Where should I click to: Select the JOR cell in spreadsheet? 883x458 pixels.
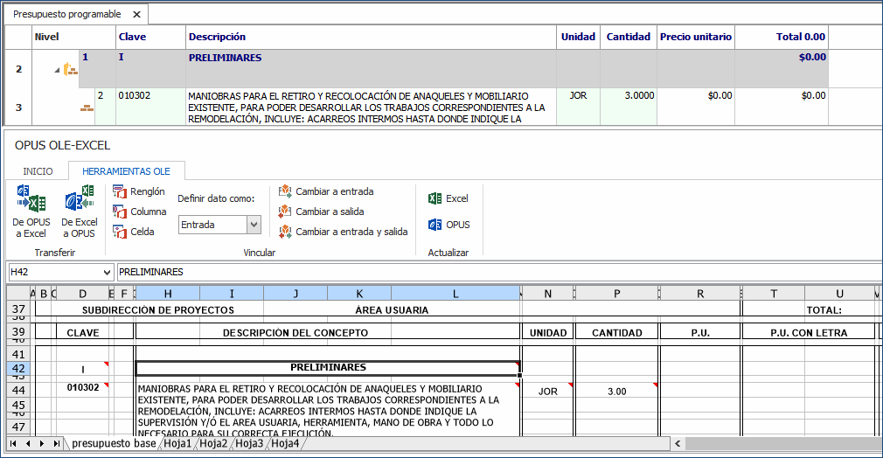[x=548, y=392]
